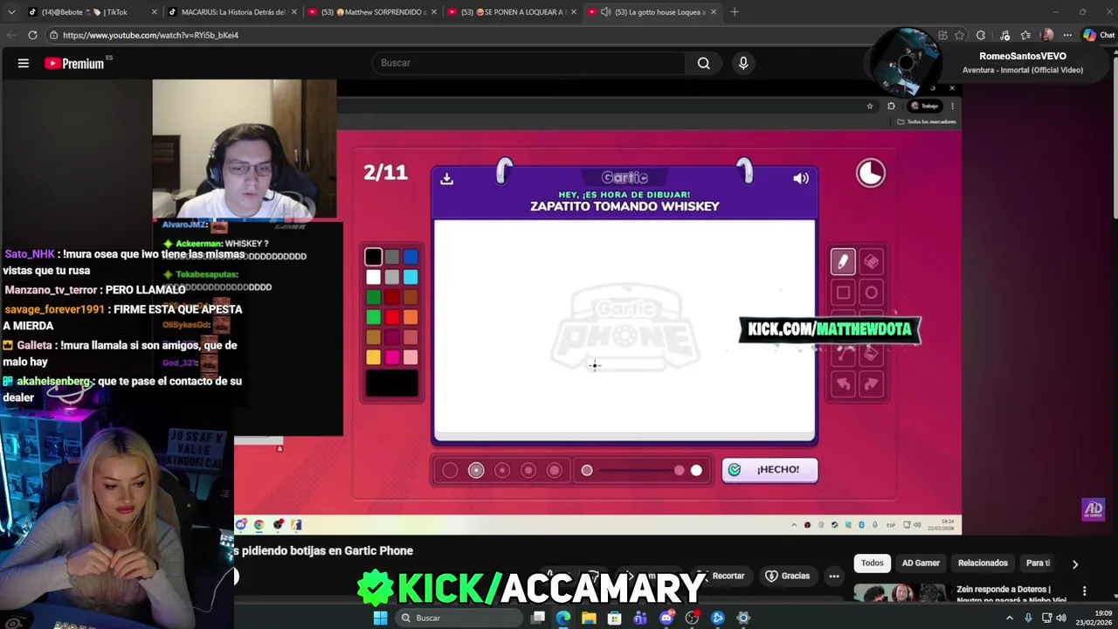Select the AD Gamer filter chip

click(x=921, y=563)
